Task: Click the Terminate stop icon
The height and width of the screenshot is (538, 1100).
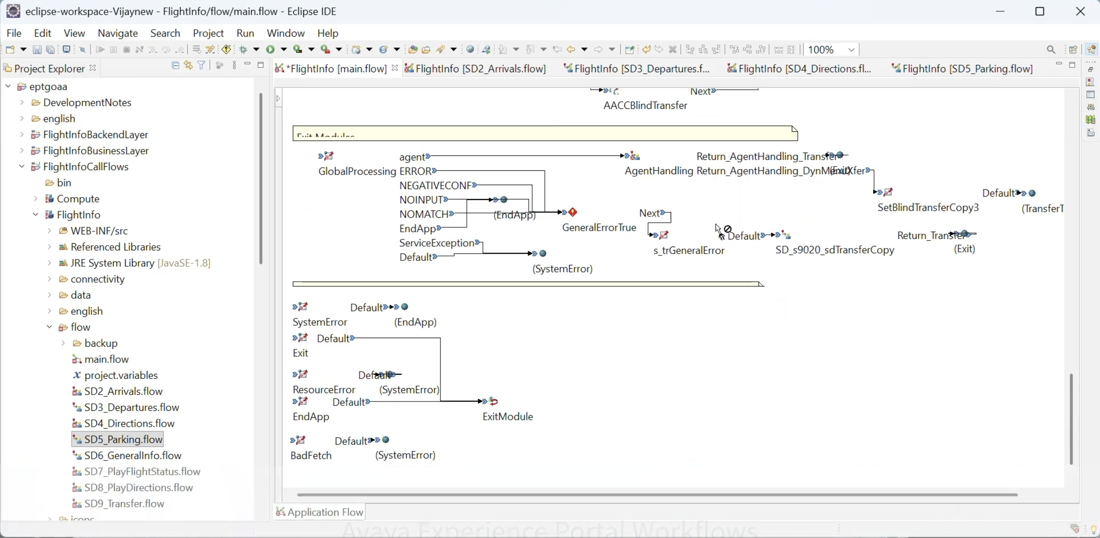Action: coord(126,50)
